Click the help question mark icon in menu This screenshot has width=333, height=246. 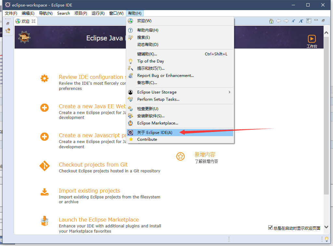[x=130, y=30]
